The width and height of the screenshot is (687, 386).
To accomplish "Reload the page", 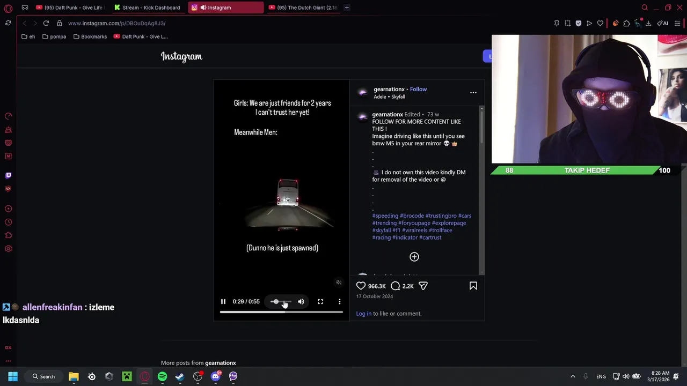I will (x=46, y=23).
